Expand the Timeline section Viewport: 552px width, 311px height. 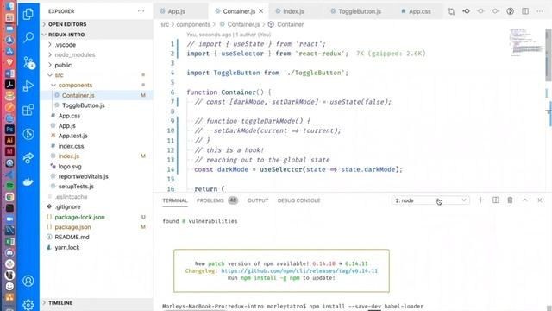[x=60, y=303]
